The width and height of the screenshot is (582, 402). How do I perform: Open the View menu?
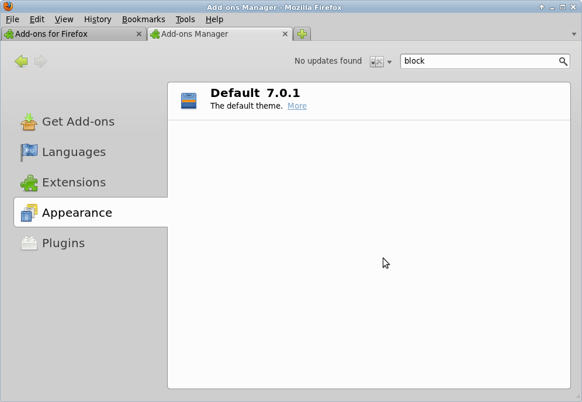click(x=64, y=19)
